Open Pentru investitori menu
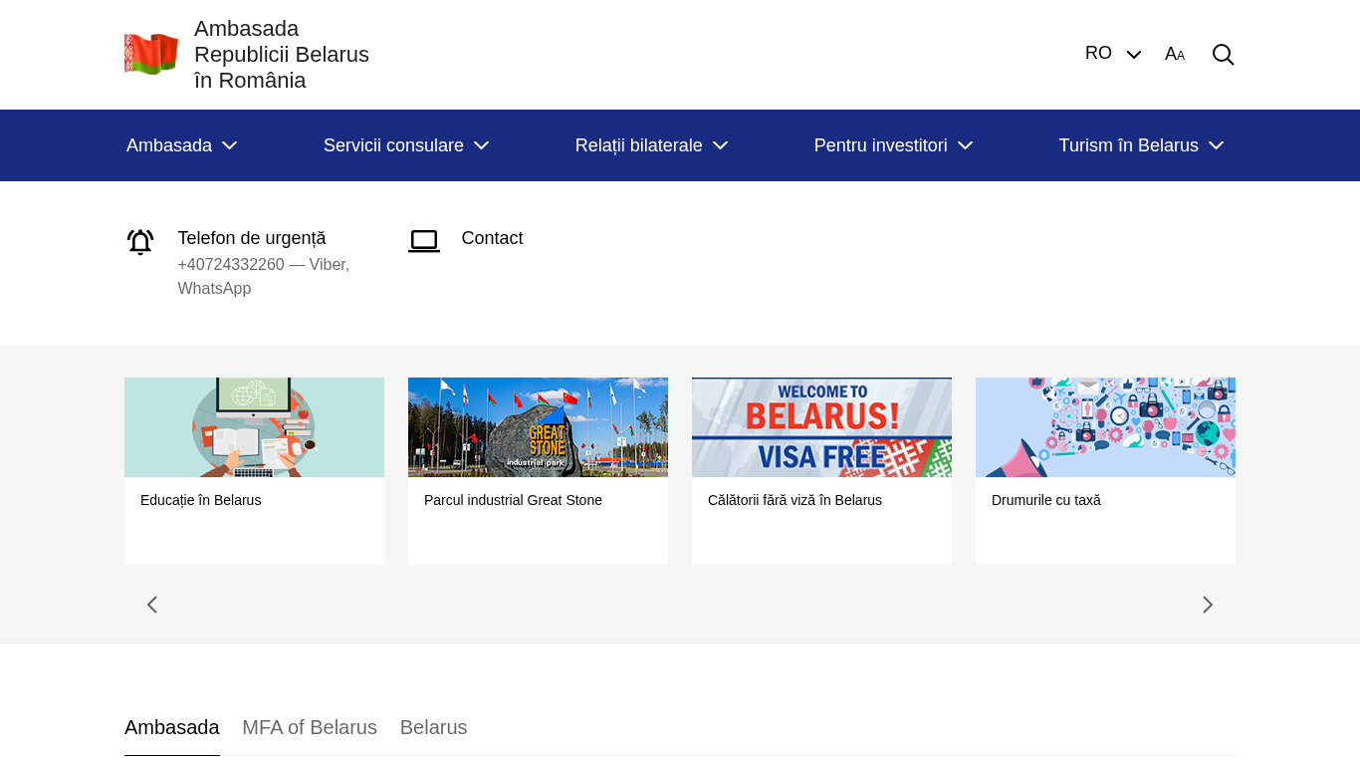 (x=892, y=145)
